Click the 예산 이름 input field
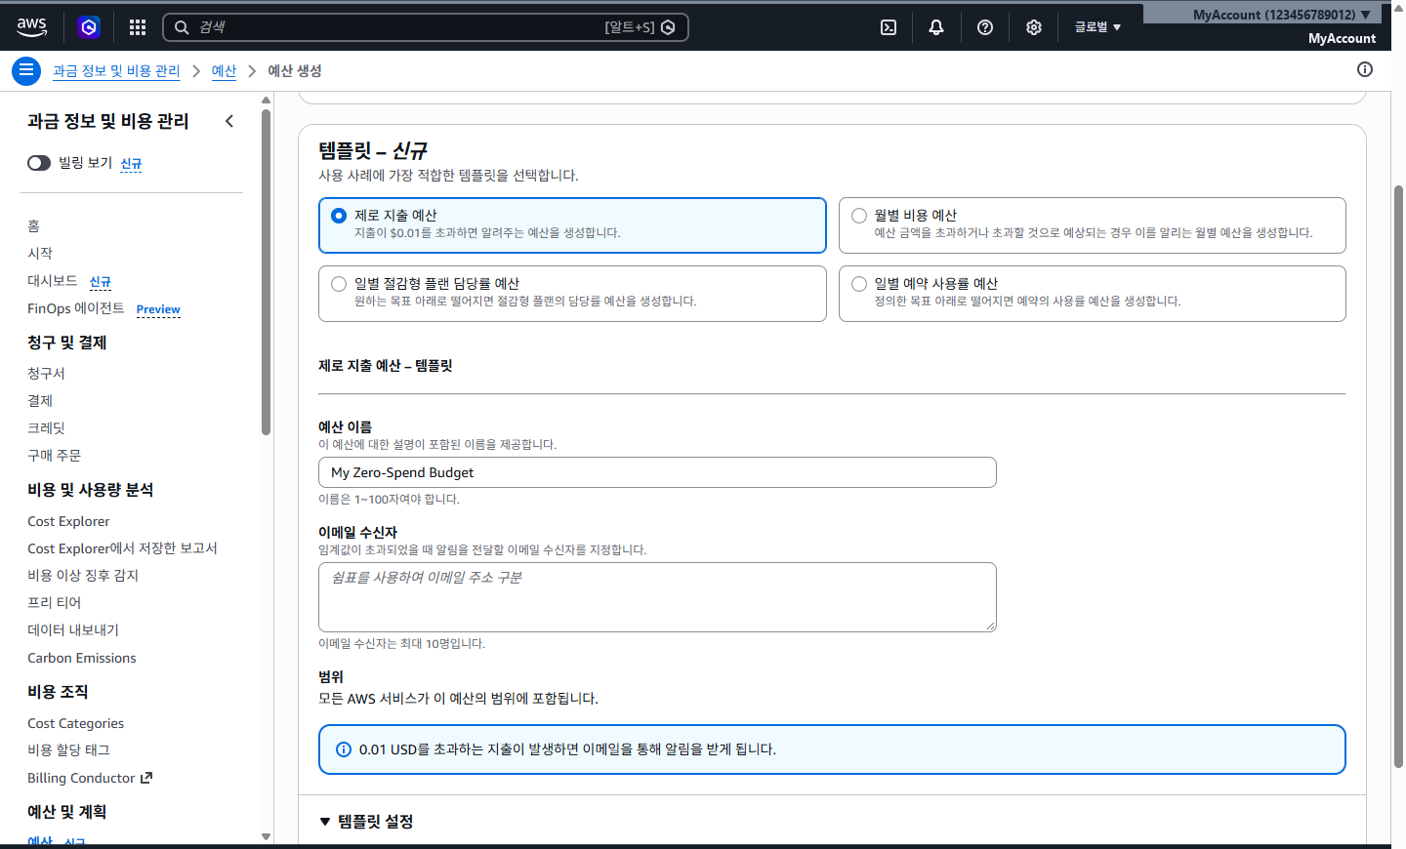 657,472
